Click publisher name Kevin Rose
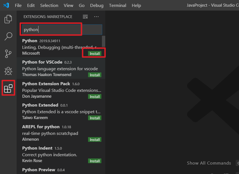 click(x=32, y=161)
